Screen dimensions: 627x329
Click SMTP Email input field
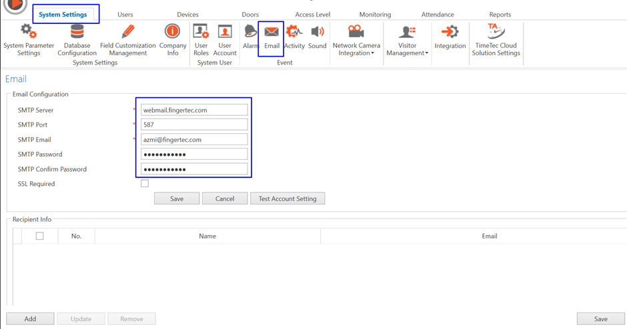click(x=194, y=139)
